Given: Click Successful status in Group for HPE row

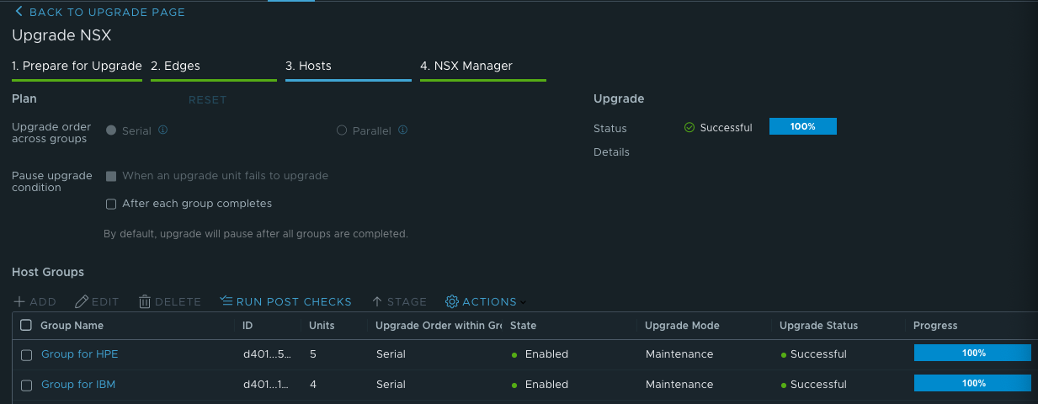Looking at the screenshot, I should click(818, 354).
